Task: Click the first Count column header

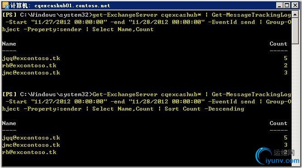Action: click(x=278, y=44)
